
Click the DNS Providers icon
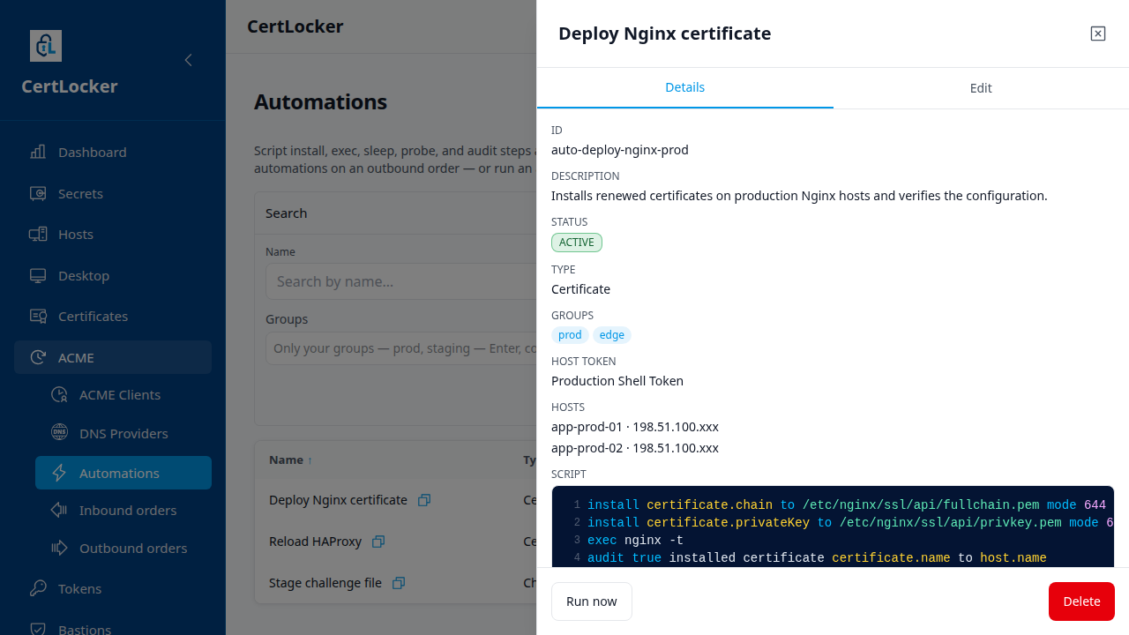(x=59, y=433)
